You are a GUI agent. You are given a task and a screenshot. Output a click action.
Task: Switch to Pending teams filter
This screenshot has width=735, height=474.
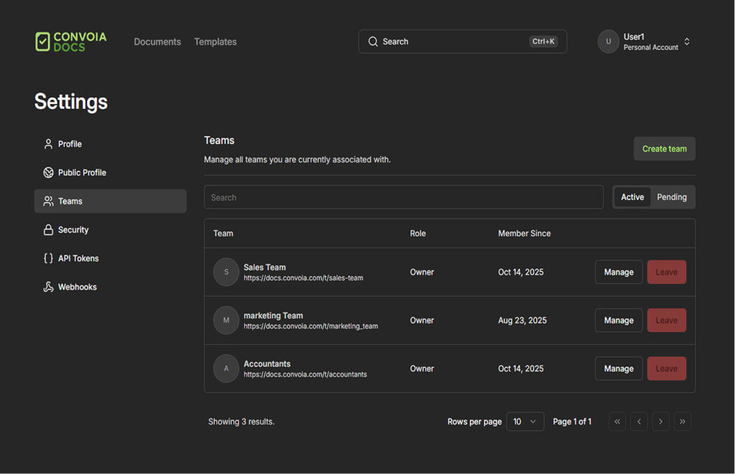672,197
